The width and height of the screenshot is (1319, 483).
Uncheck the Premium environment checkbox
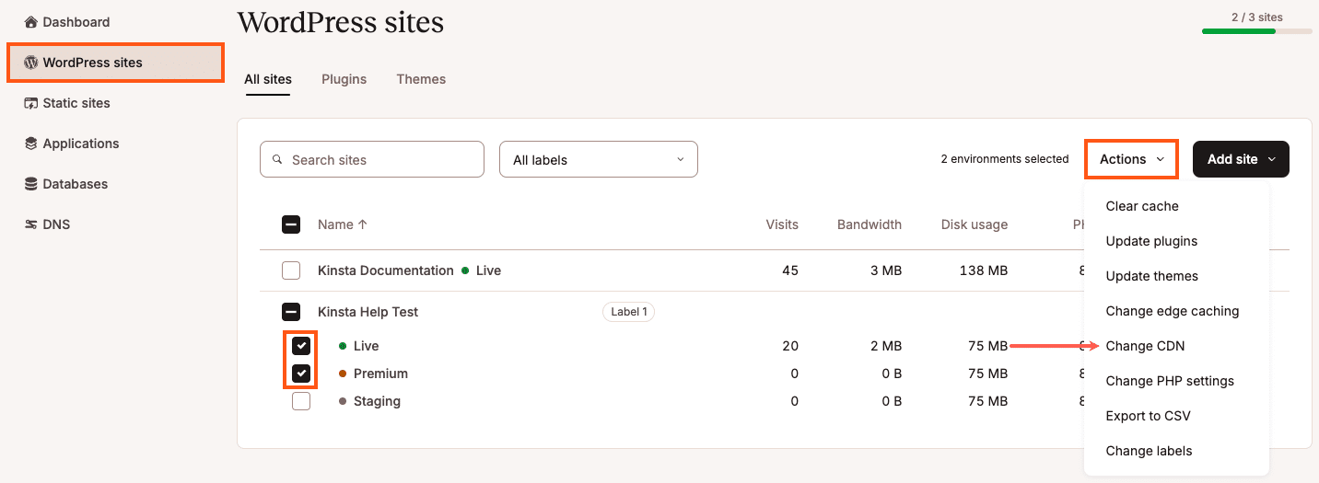point(301,374)
